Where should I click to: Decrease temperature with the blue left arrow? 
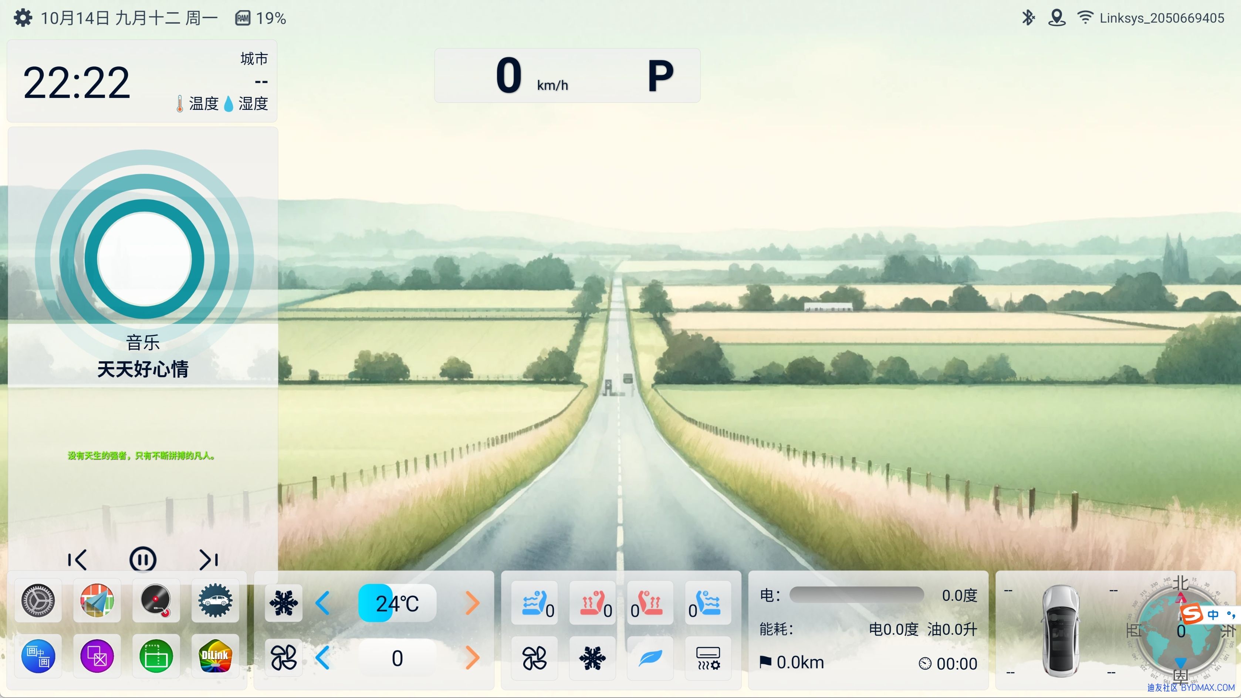coord(323,603)
